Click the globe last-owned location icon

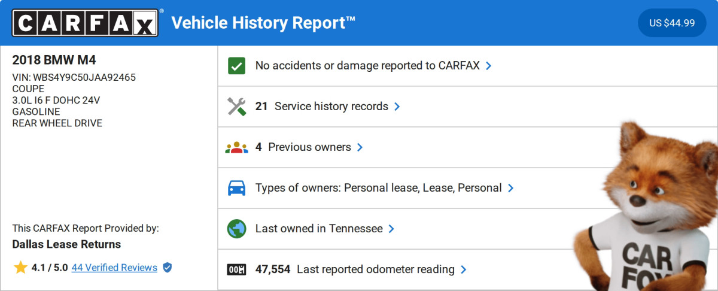click(237, 229)
